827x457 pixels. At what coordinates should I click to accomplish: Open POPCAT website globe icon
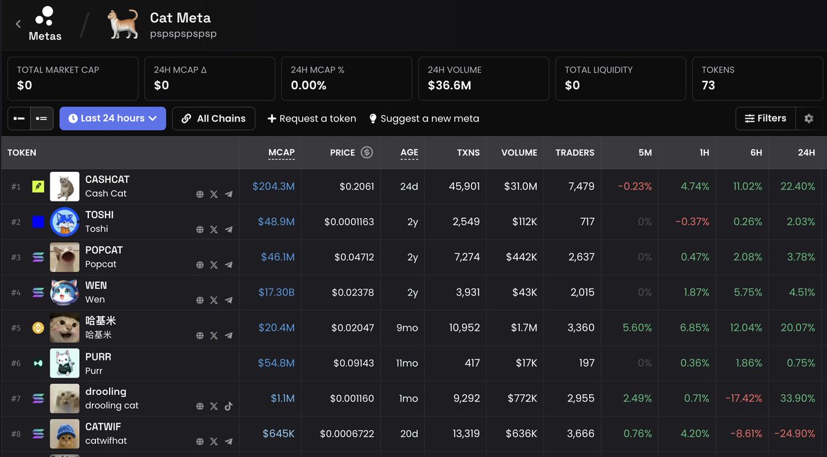coord(200,265)
